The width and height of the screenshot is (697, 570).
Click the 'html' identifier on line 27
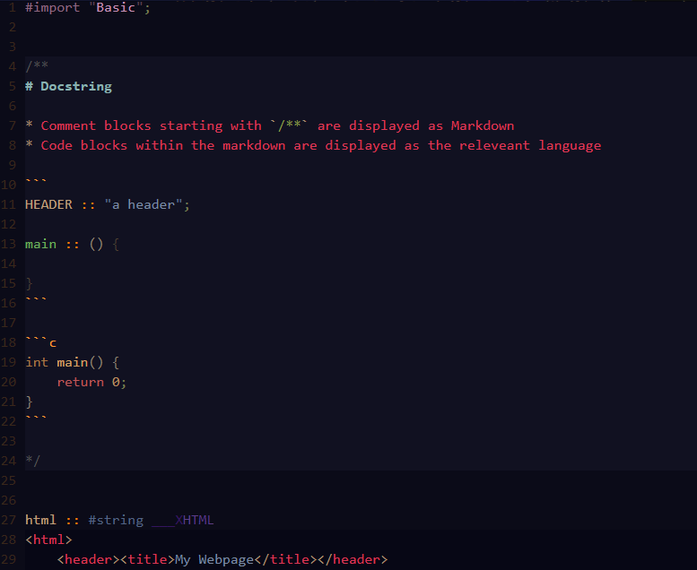point(41,520)
